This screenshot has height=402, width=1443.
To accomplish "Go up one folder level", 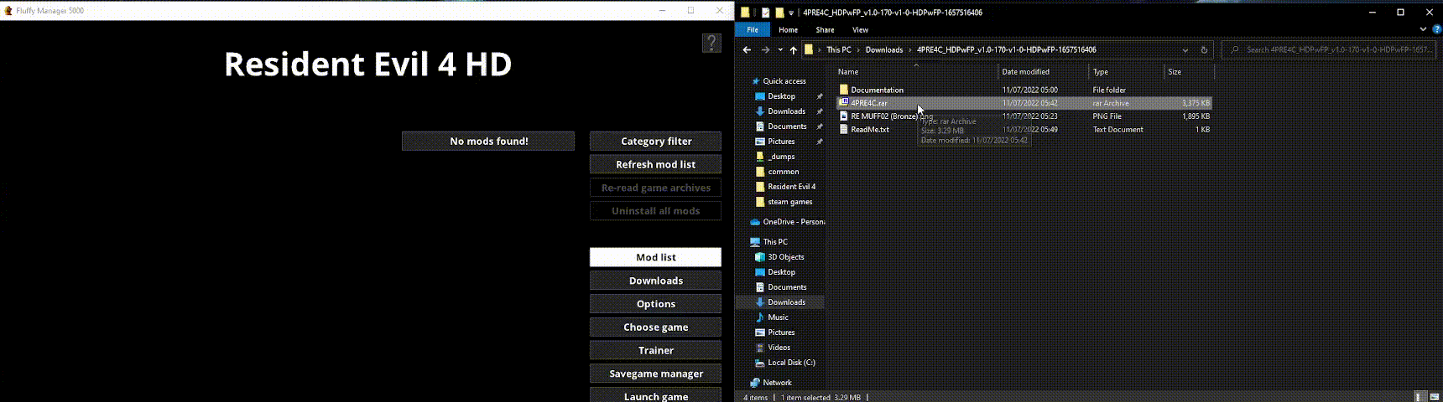I will 793,49.
